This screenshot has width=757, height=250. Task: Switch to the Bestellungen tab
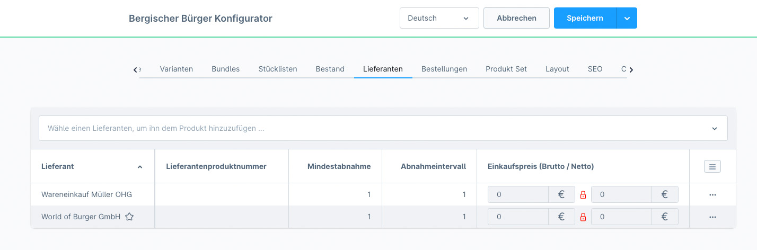444,69
